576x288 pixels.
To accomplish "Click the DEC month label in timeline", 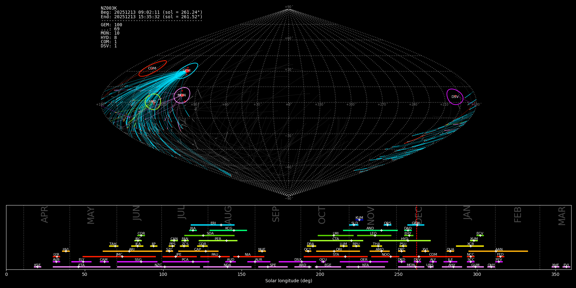I will pyautogui.click(x=419, y=215).
